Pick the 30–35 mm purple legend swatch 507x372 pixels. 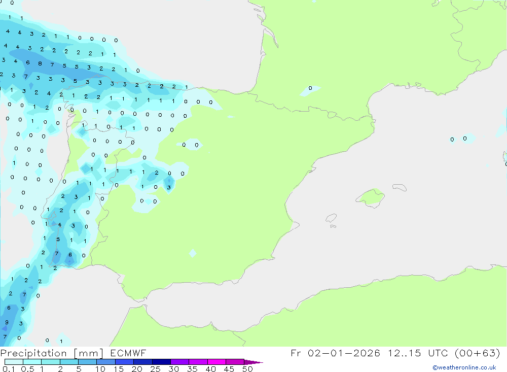[180, 362]
